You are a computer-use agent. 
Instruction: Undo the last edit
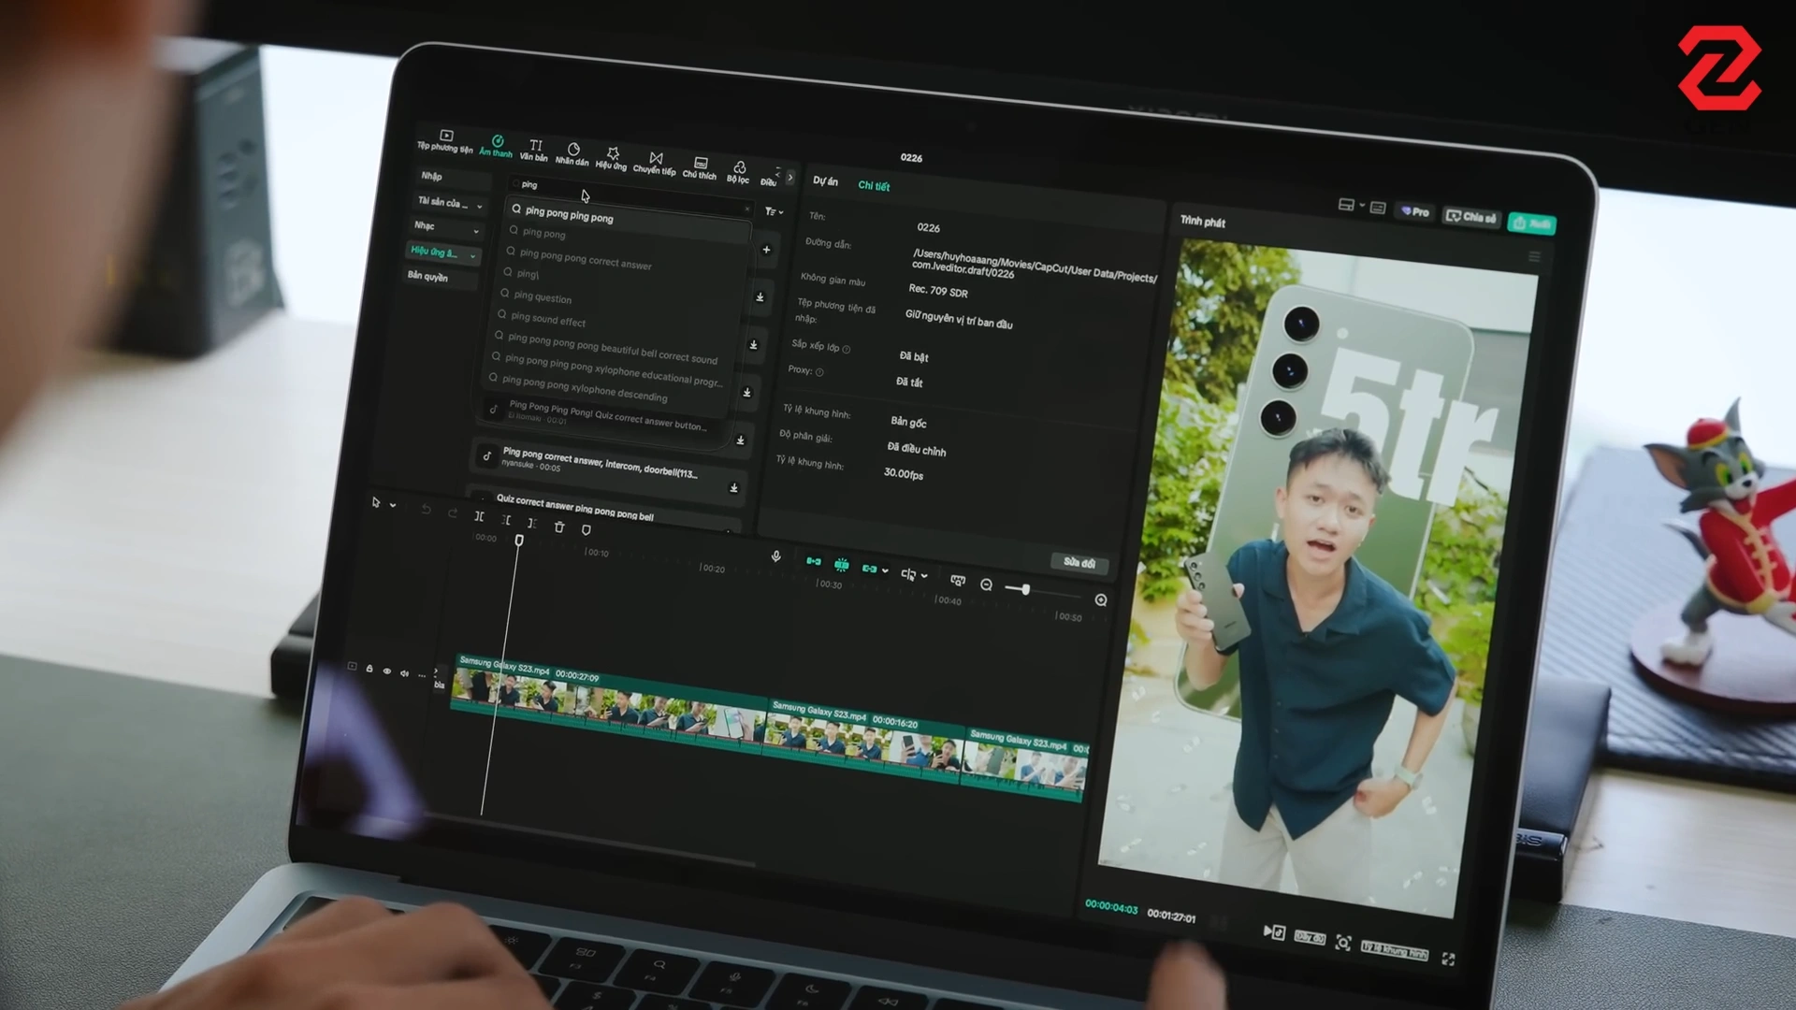coord(426,510)
